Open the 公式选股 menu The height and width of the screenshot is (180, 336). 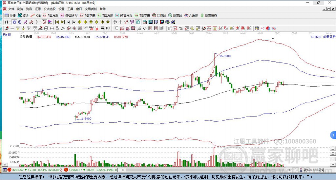point(50,9)
